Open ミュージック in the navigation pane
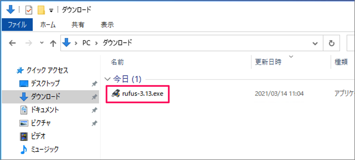The width and height of the screenshot is (355, 160). 45,149
